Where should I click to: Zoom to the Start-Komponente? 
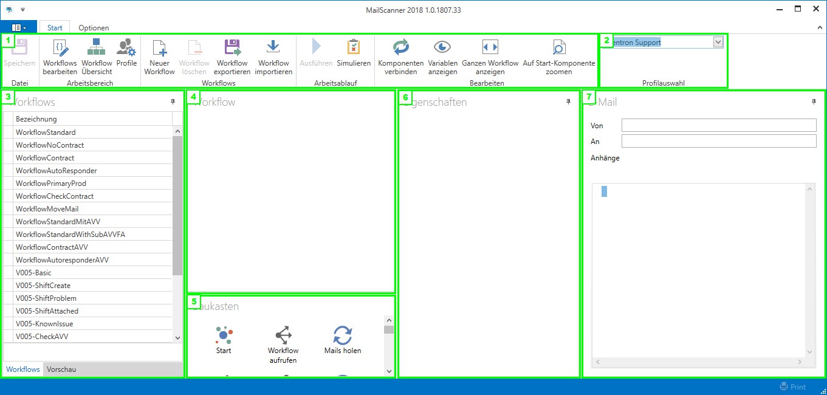tap(558, 47)
